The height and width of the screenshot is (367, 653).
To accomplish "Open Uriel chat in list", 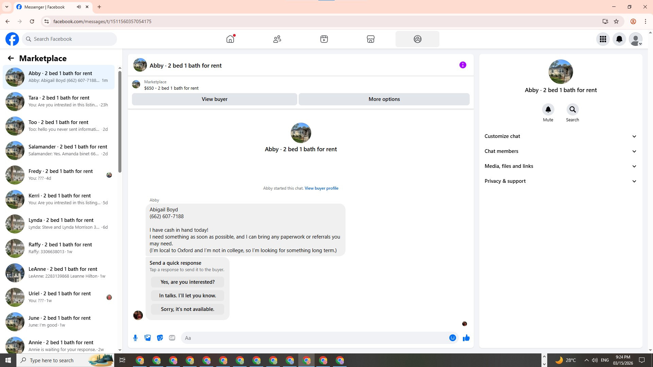I will pyautogui.click(x=59, y=297).
